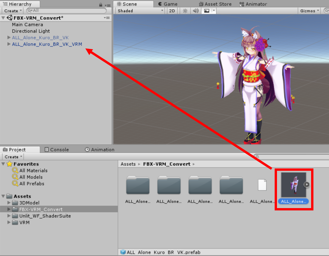Select Main Camera in the Hierarchy
329x256 pixels.
[x=27, y=24]
